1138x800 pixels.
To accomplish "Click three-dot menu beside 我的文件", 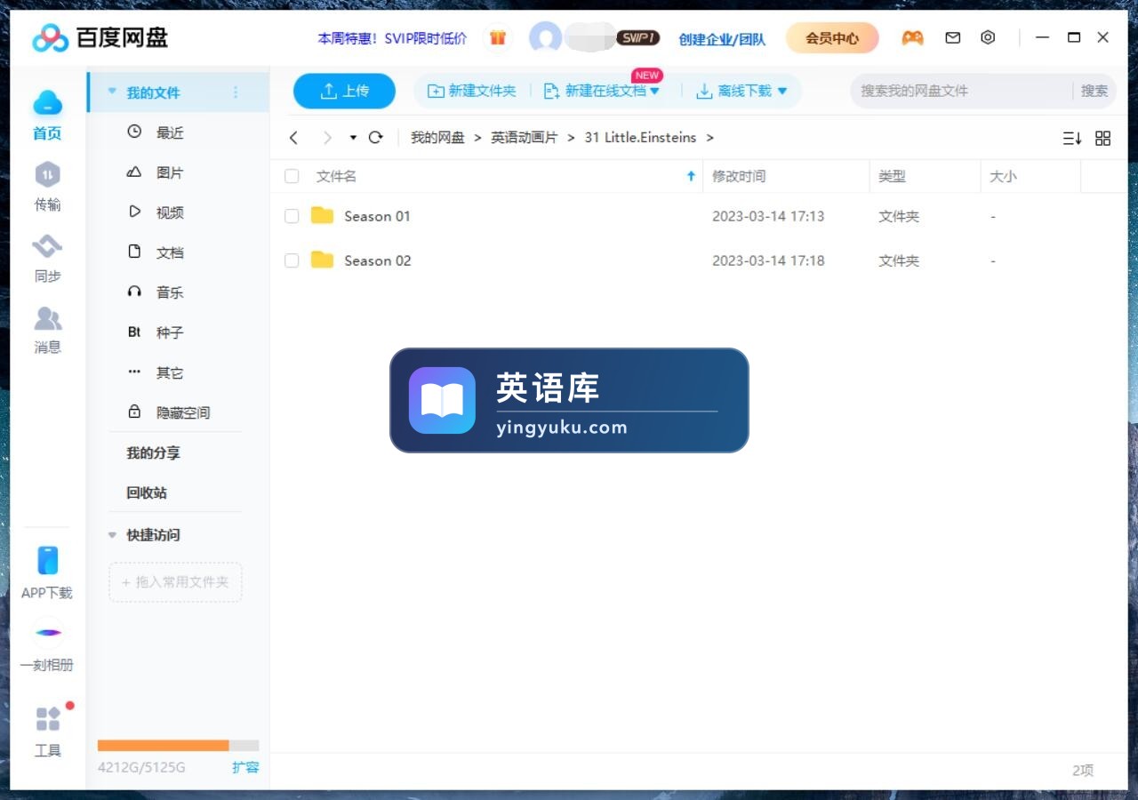I will click(x=236, y=92).
